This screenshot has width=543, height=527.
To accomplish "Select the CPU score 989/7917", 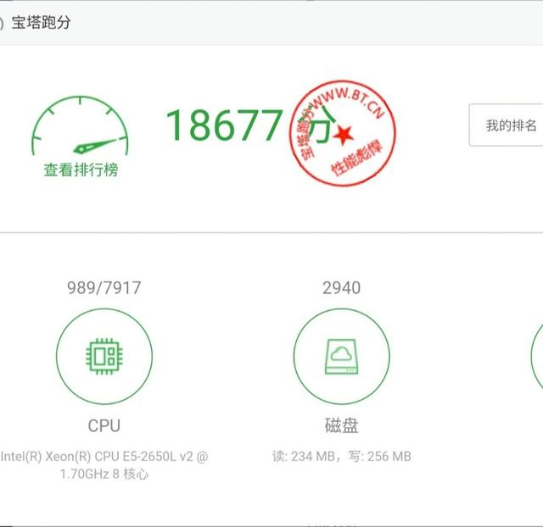I will (104, 288).
